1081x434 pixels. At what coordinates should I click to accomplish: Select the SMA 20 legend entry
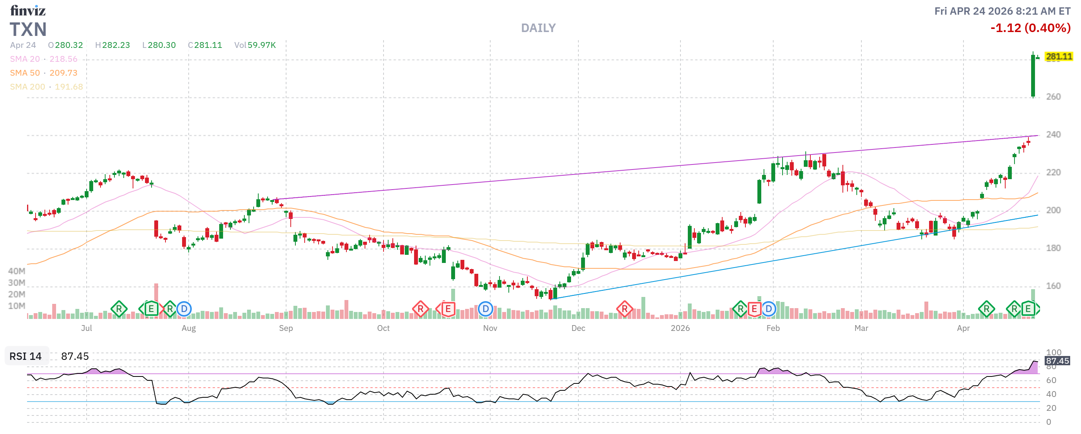(x=25, y=59)
